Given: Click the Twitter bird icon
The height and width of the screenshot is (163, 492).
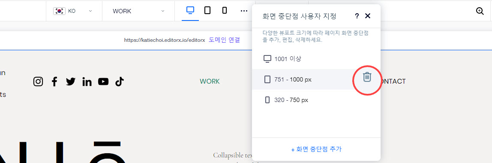Looking at the screenshot, I should click(x=71, y=81).
